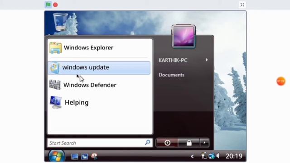290x163 pixels.
Task: Click in the Start Search field
Action: pos(100,143)
